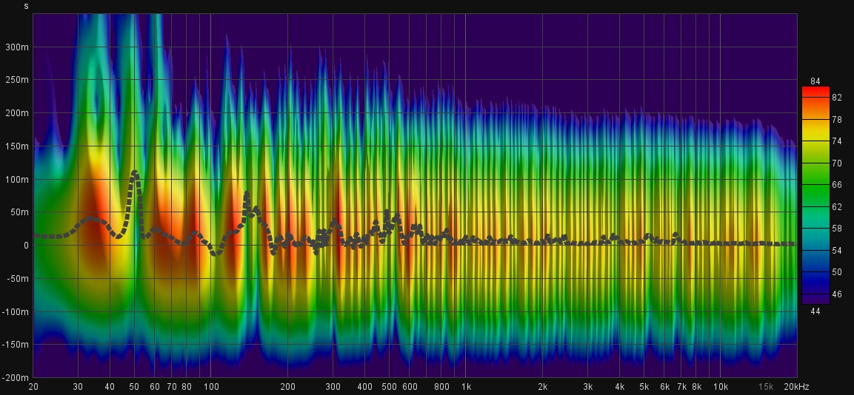This screenshot has height=395, width=854.
Task: Click the 84 label above the color scale
Action: tap(815, 81)
